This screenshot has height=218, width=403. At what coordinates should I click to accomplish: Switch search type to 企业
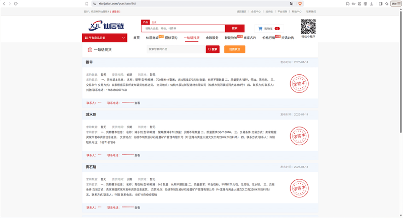tap(154, 22)
